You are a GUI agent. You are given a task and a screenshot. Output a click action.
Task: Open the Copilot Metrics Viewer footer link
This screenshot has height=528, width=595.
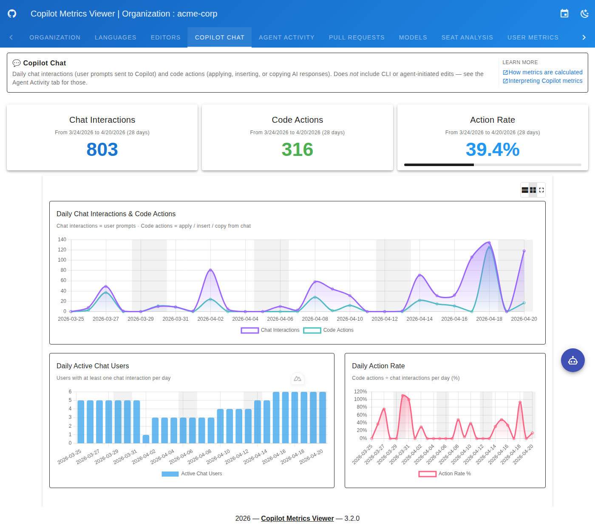pyautogui.click(x=297, y=518)
